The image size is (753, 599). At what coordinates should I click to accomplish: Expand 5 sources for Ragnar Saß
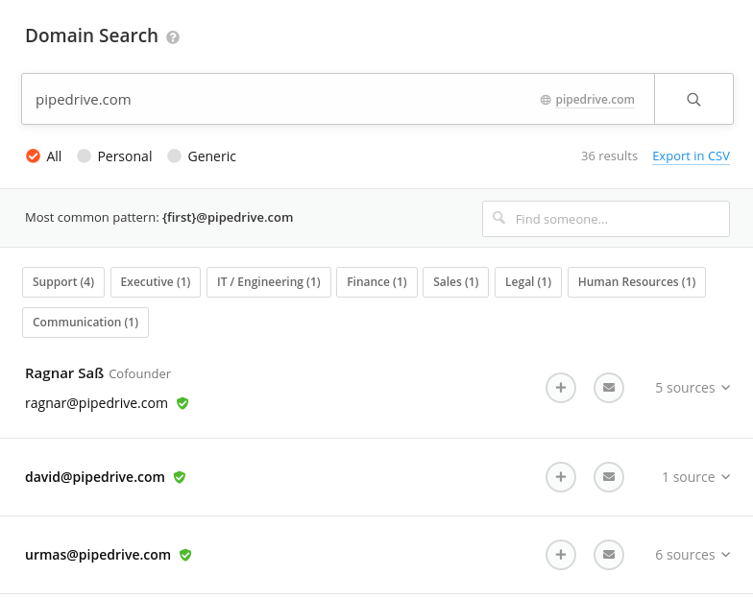coord(692,388)
